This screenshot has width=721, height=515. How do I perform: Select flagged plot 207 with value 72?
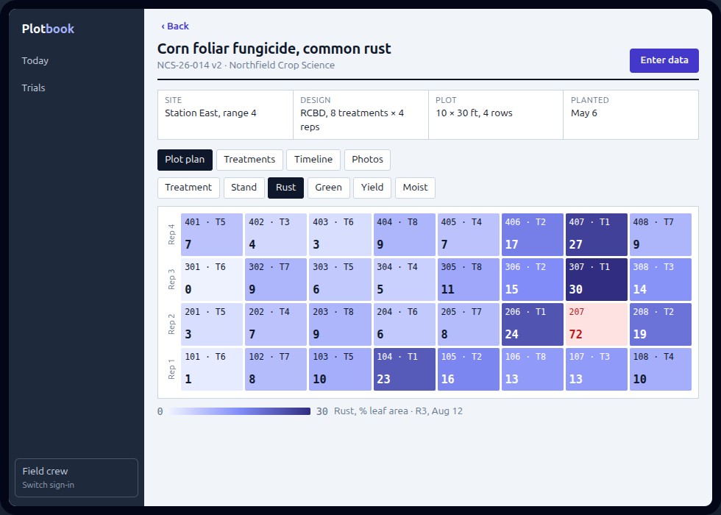tap(597, 324)
